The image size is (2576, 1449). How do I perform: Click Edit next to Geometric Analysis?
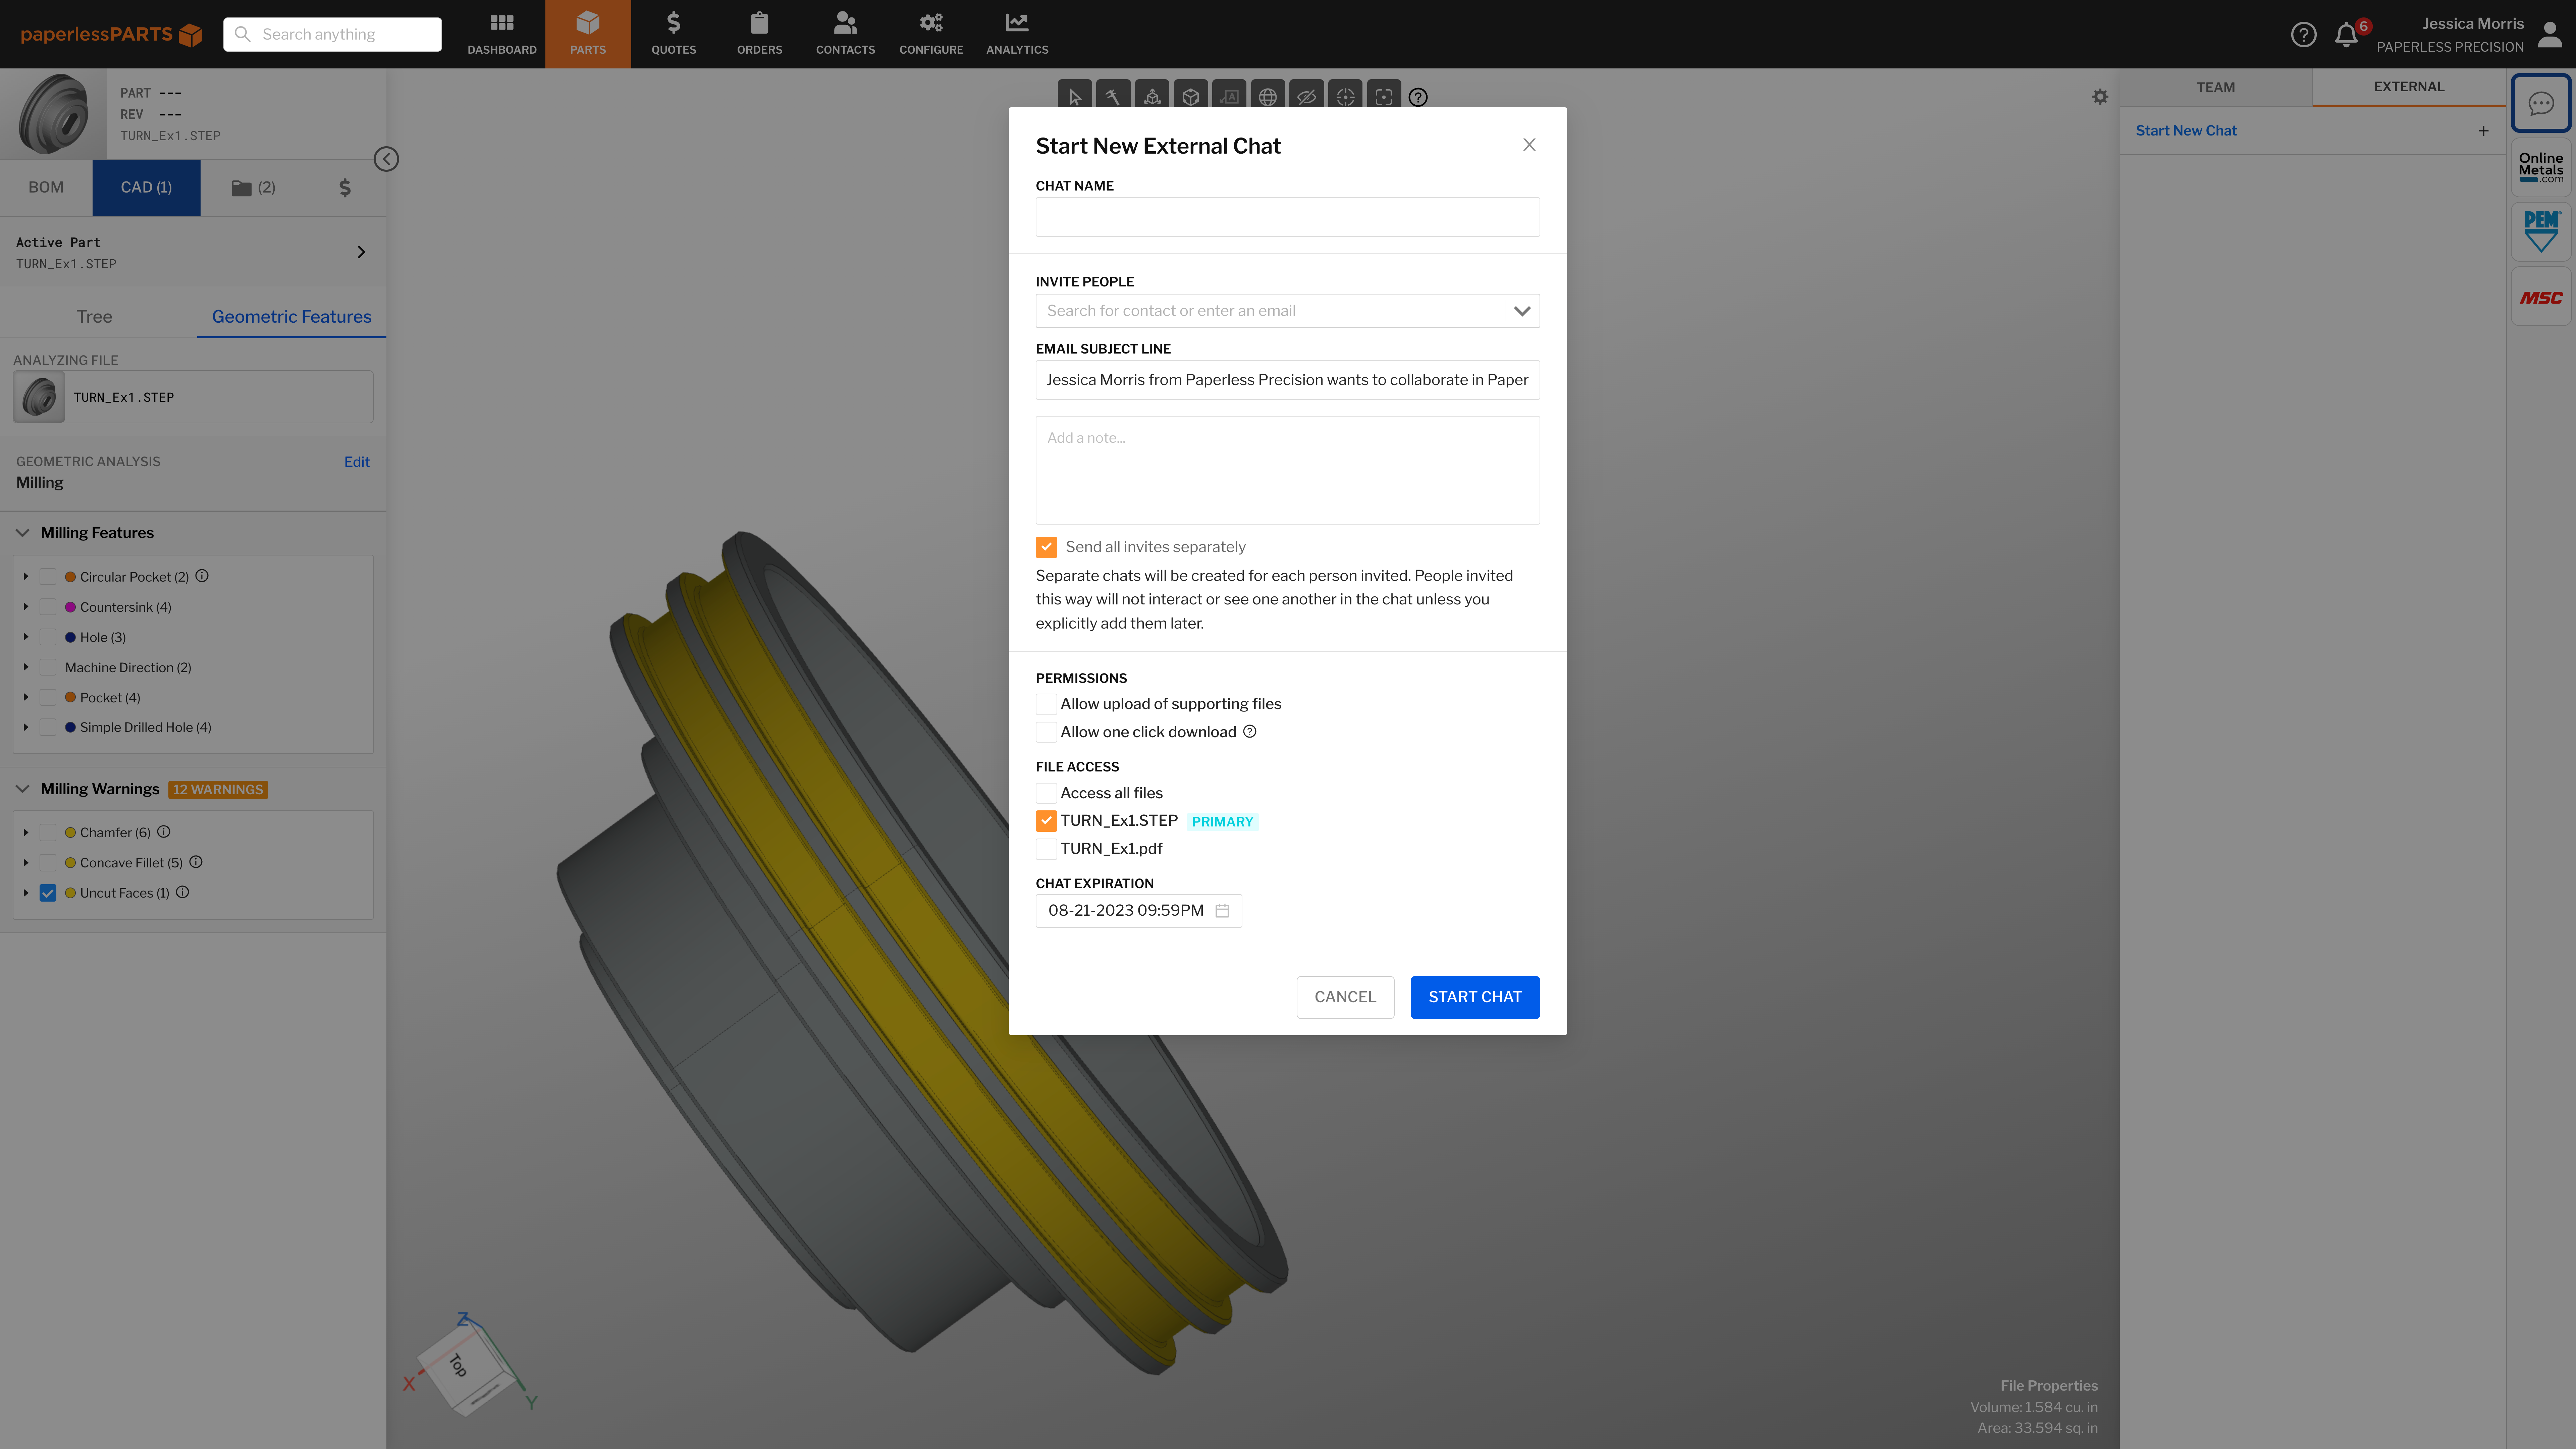click(x=357, y=462)
